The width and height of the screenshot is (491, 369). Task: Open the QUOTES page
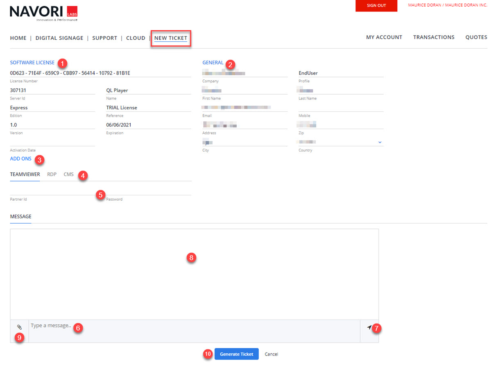tap(476, 37)
